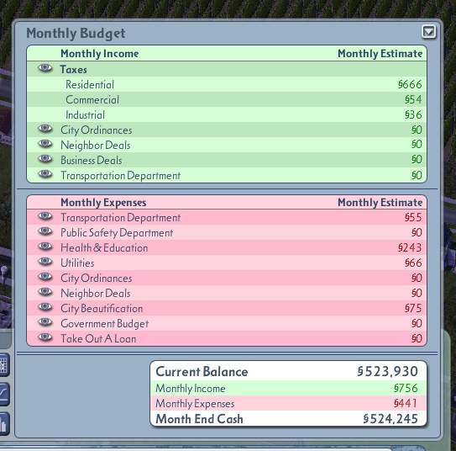This screenshot has height=451, width=456.
Task: Select the Residential tax row
Action: 227,84
